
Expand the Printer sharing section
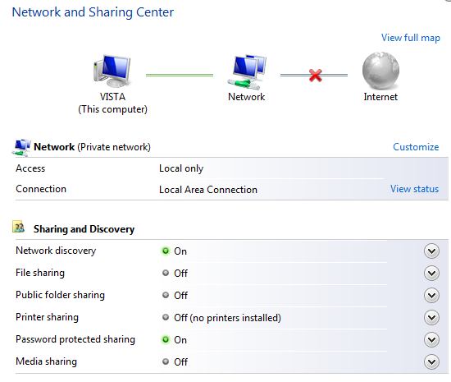coord(431,317)
